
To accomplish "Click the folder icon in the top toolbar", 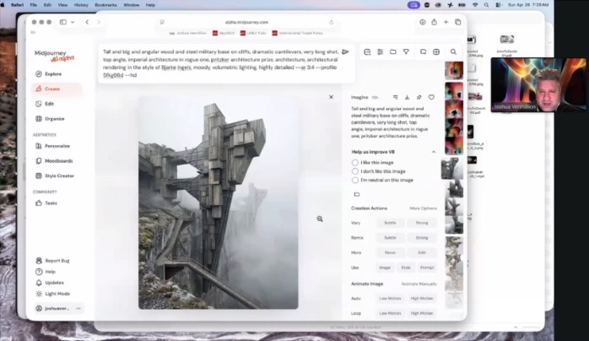I will coord(393,51).
